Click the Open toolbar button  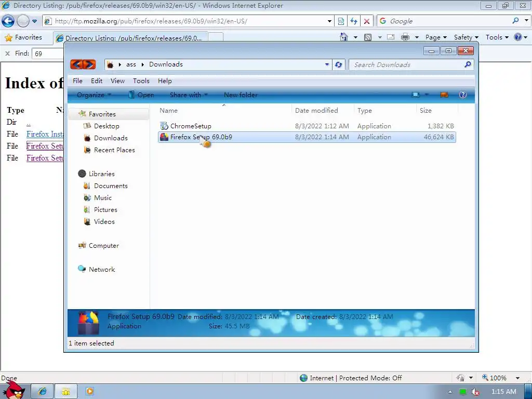(141, 95)
